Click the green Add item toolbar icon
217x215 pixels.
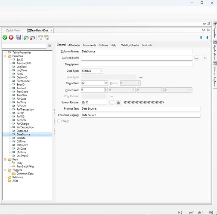[26, 38]
